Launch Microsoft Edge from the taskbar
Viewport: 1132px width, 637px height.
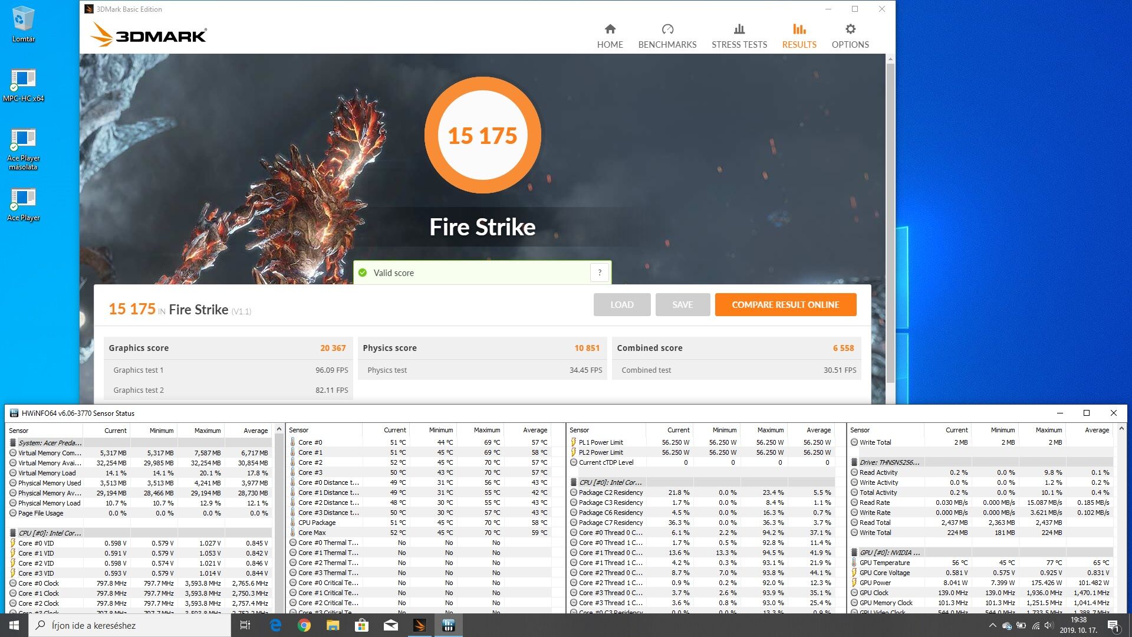click(x=275, y=625)
